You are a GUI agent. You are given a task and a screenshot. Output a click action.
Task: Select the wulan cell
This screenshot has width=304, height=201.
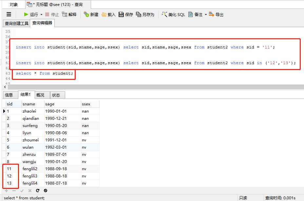(33, 147)
